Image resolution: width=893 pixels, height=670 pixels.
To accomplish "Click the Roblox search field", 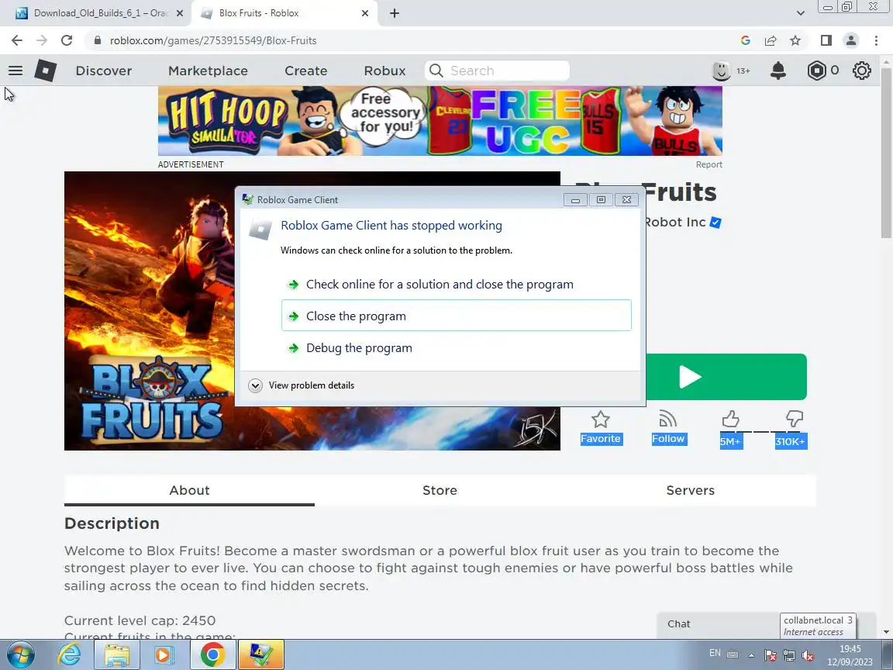I will coord(497,71).
